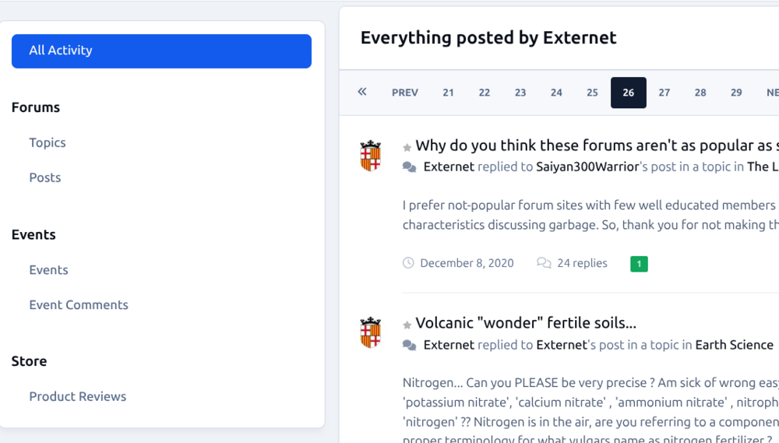Click the green reaction count badge
The height and width of the screenshot is (443, 779).
(639, 264)
